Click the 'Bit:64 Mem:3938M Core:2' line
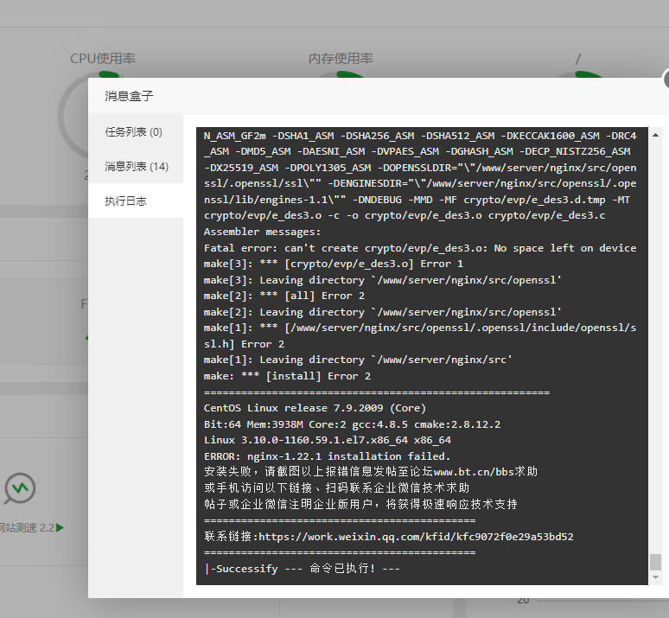Screen dimensions: 669x618 (352, 424)
